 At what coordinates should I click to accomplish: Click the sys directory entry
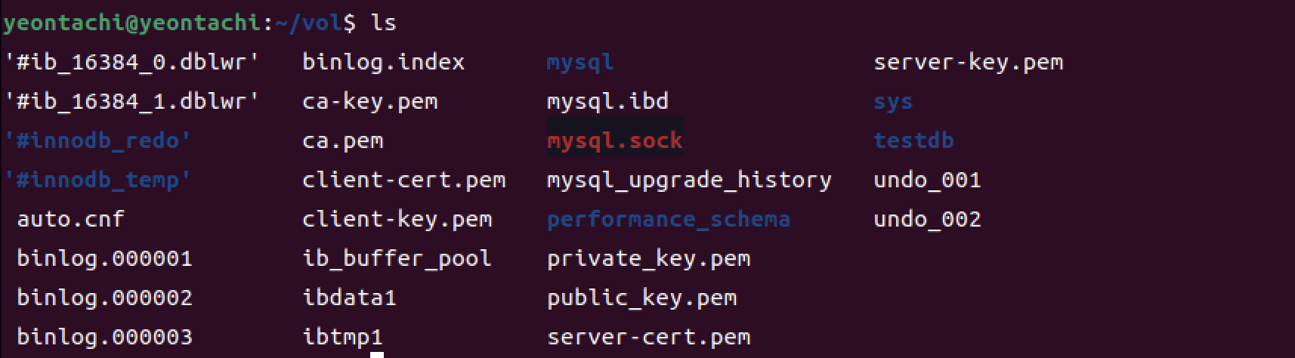(x=893, y=102)
